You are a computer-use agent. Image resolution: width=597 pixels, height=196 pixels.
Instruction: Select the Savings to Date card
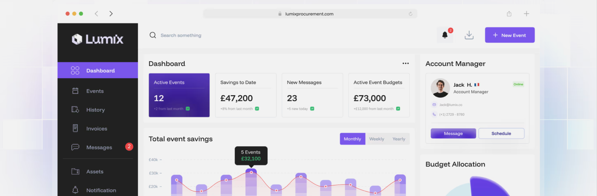[x=246, y=95]
